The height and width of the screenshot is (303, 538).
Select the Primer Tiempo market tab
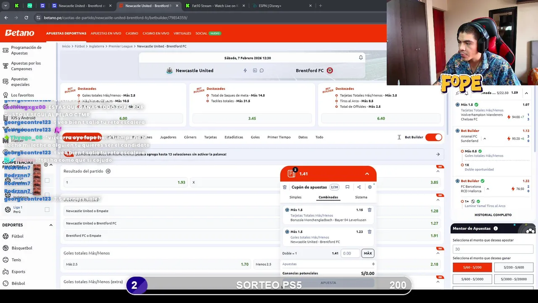click(279, 137)
